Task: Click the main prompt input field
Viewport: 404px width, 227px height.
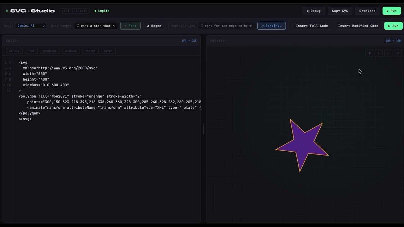Action: pyautogui.click(x=96, y=26)
